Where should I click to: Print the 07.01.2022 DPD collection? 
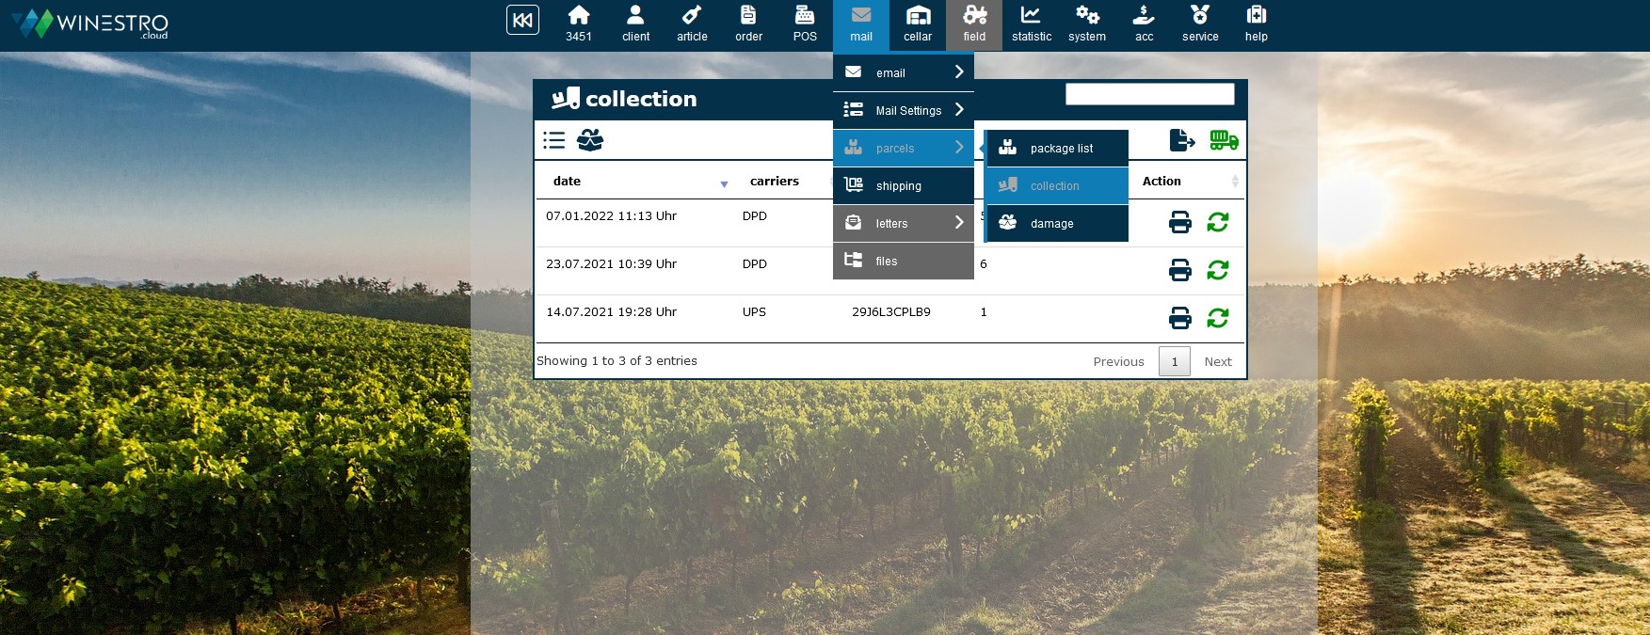pyautogui.click(x=1179, y=222)
